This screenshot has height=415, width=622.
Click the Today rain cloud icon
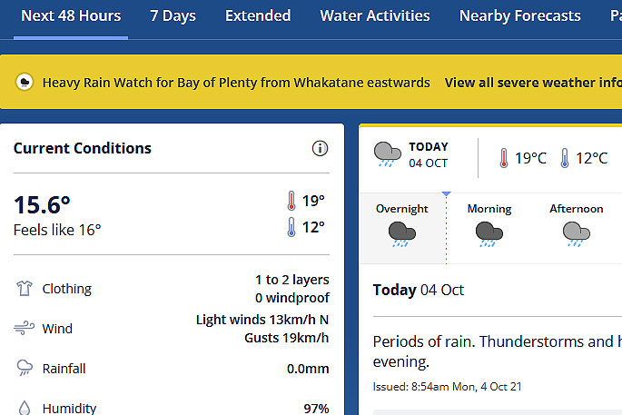pyautogui.click(x=387, y=154)
